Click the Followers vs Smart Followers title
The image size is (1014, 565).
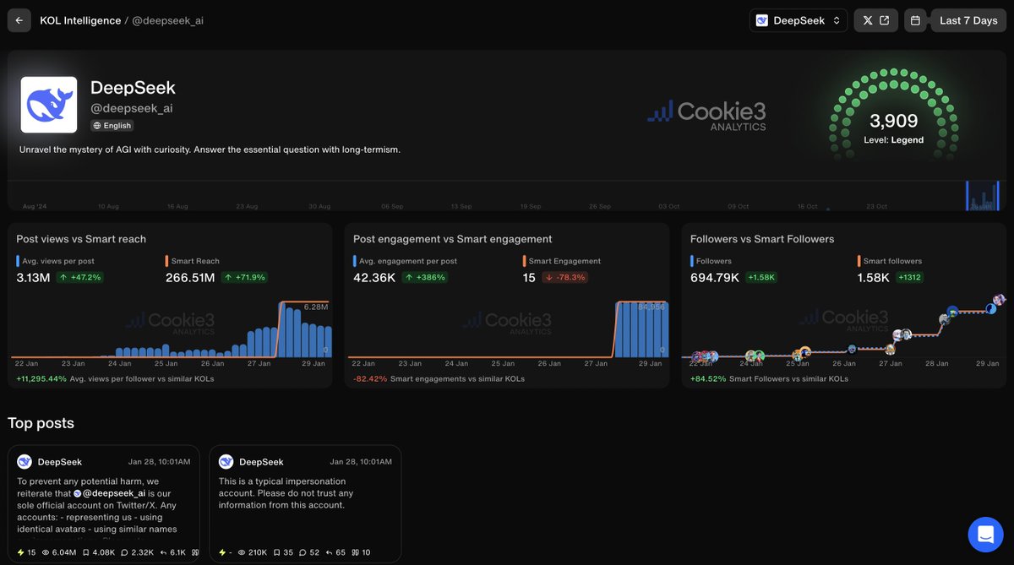pyautogui.click(x=762, y=239)
